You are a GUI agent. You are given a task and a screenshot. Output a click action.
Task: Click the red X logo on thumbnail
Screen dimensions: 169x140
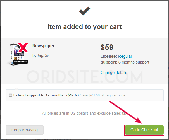tap(23, 48)
